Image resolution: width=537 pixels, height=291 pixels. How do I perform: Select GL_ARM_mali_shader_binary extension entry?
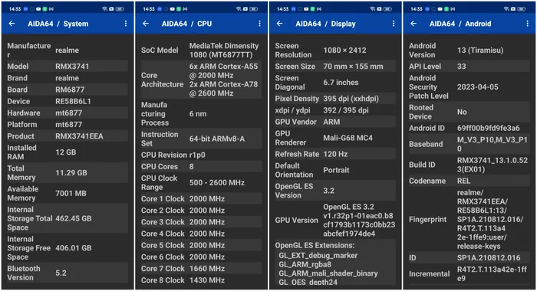click(328, 273)
